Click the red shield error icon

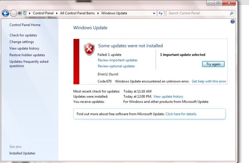(x=89, y=49)
